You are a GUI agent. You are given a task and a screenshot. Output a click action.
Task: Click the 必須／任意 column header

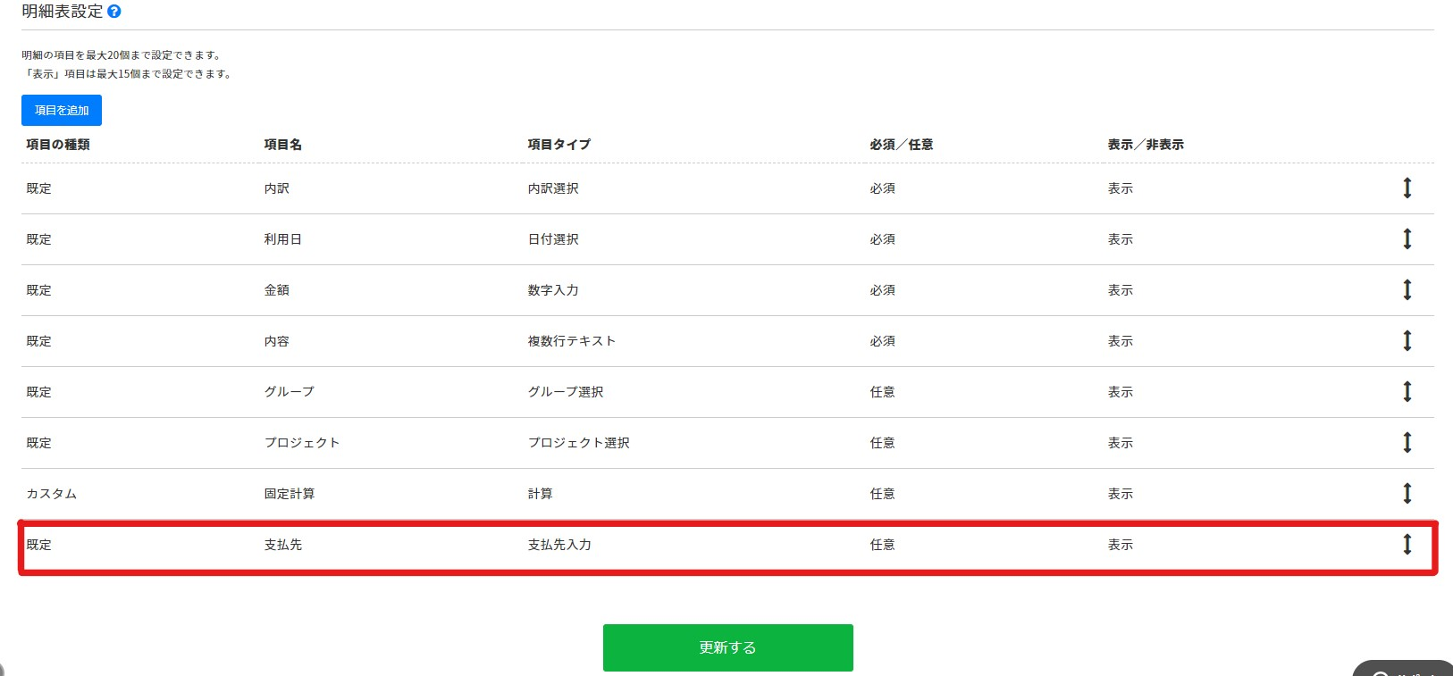point(901,145)
